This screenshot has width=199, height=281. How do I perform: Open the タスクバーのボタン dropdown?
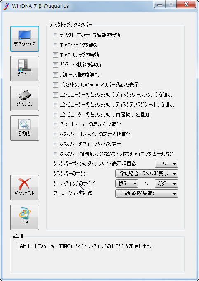[x=147, y=174]
